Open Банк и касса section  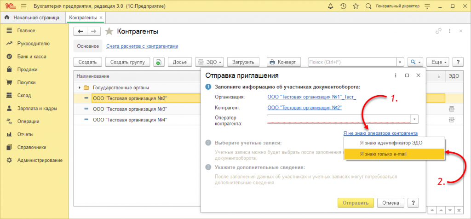(32, 57)
